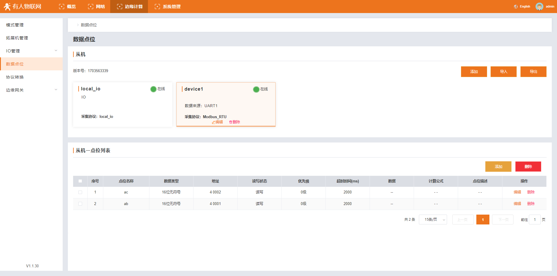The width and height of the screenshot is (557, 276).
Task: Click the orange 导入 button
Action: pyautogui.click(x=503, y=72)
